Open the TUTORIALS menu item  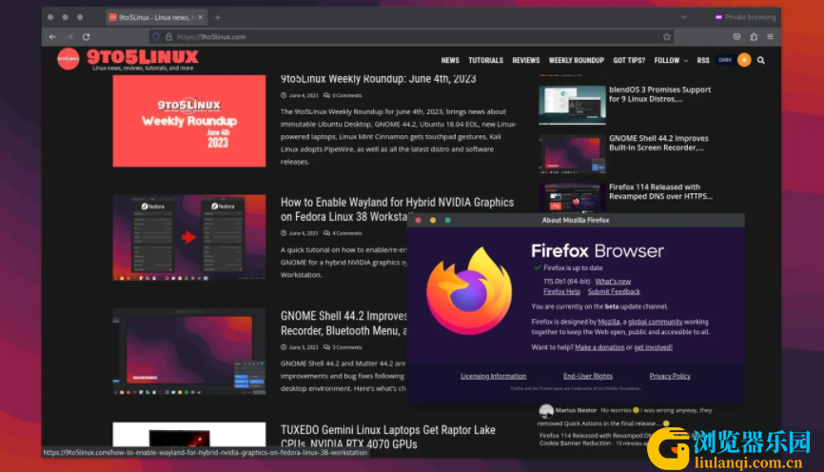pos(485,61)
